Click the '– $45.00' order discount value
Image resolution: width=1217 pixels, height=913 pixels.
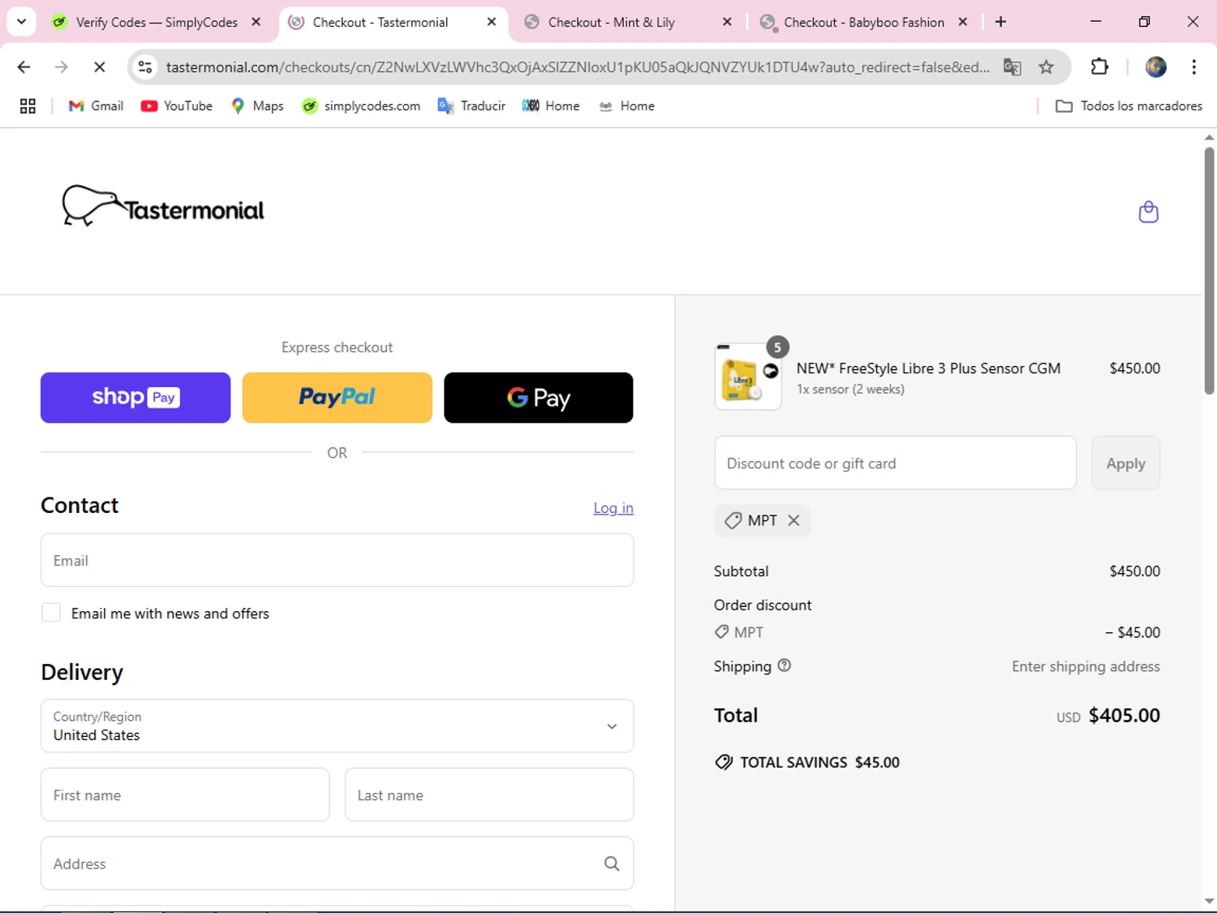pyautogui.click(x=1132, y=632)
